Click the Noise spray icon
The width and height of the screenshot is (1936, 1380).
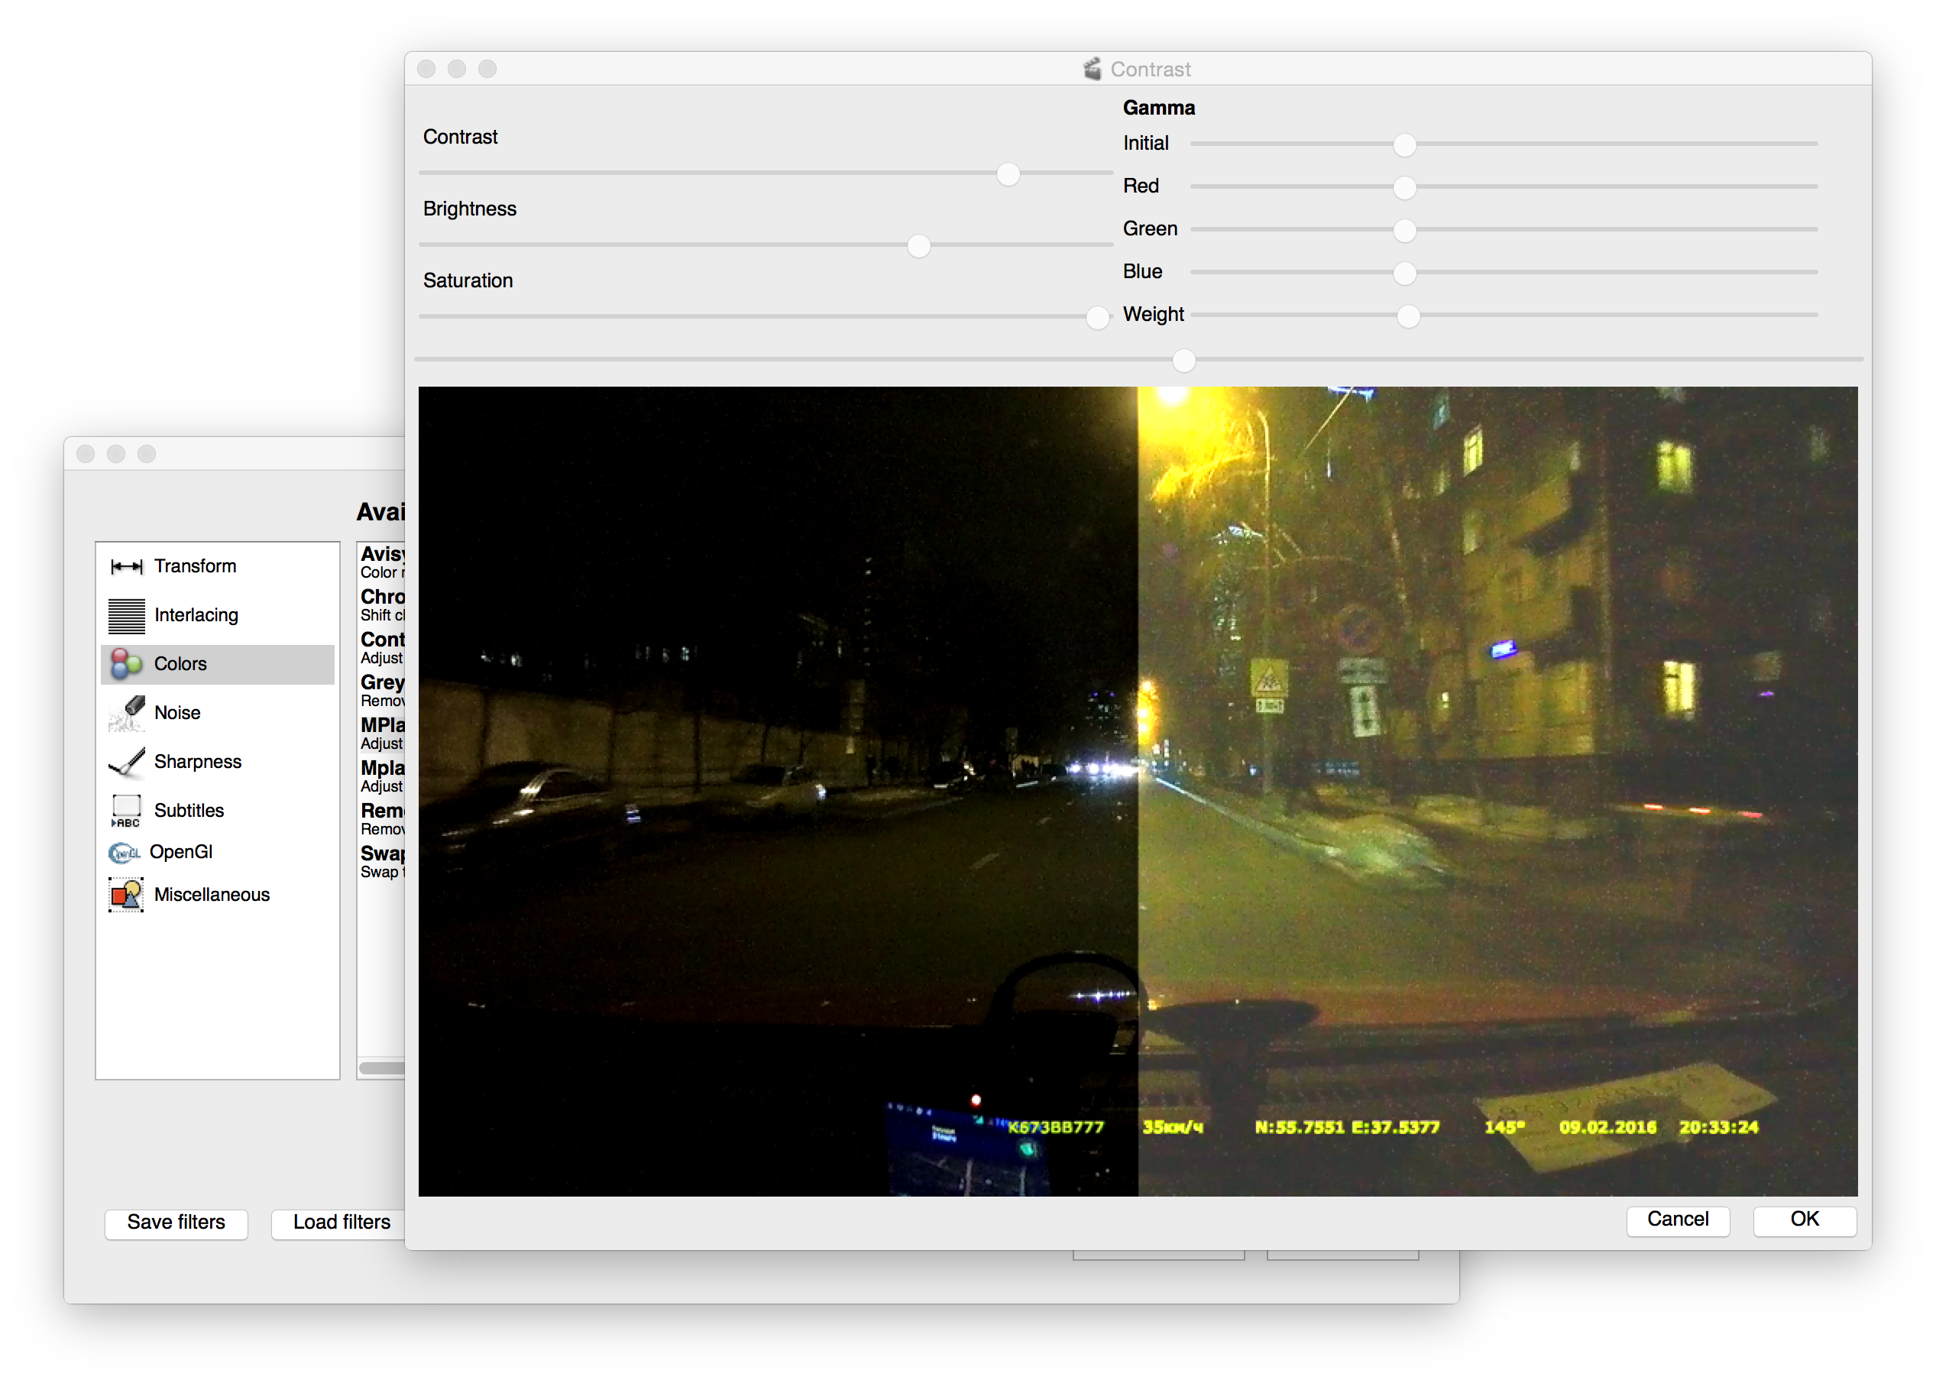pyautogui.click(x=127, y=713)
